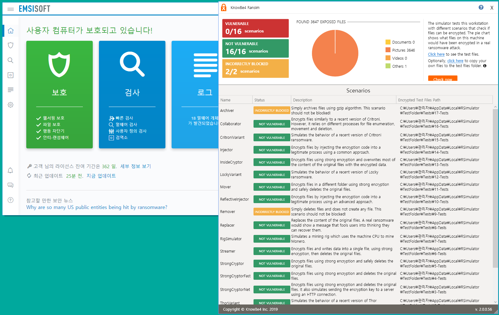Click the large magnifier on 검사 tile
The image size is (499, 315).
tap(132, 64)
